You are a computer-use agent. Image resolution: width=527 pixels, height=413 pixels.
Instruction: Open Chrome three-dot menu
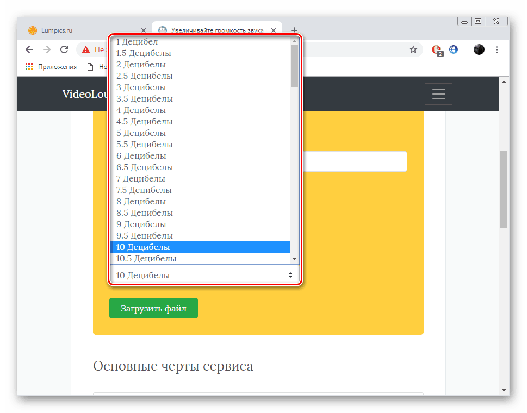point(497,49)
